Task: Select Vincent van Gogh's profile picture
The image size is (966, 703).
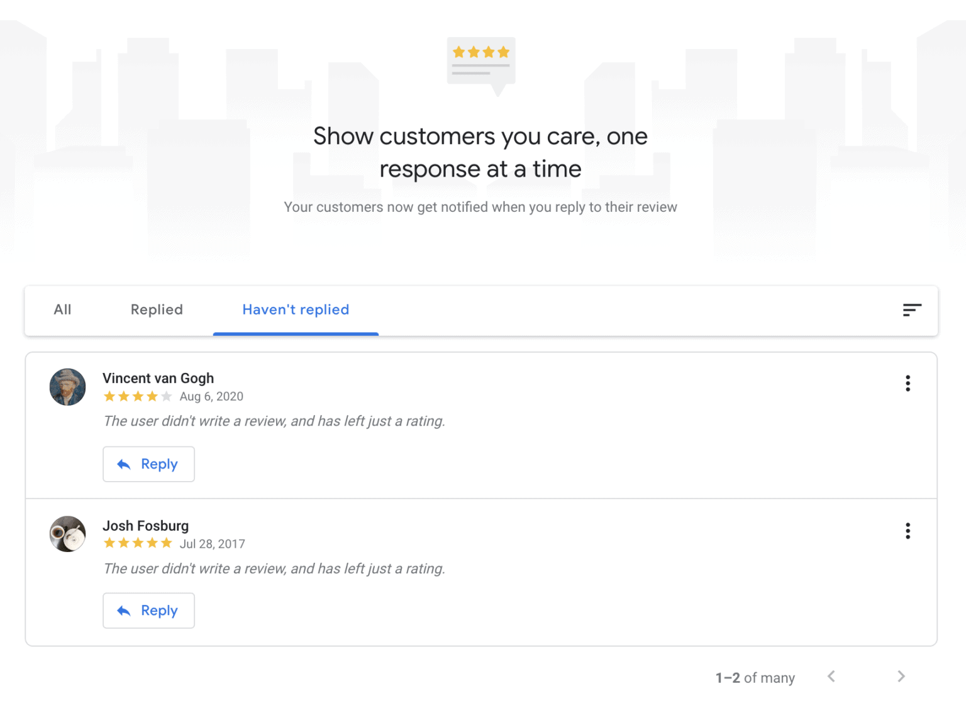Action: [x=67, y=387]
